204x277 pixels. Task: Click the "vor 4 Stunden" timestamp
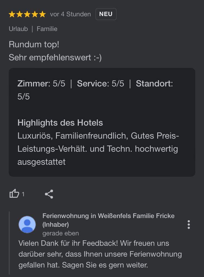coord(70,14)
